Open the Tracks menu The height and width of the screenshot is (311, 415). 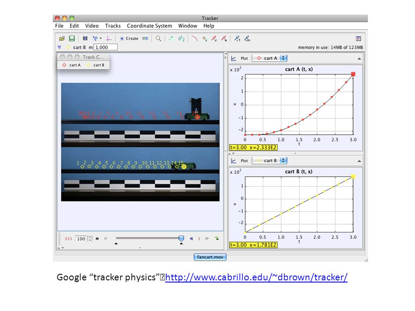[113, 25]
